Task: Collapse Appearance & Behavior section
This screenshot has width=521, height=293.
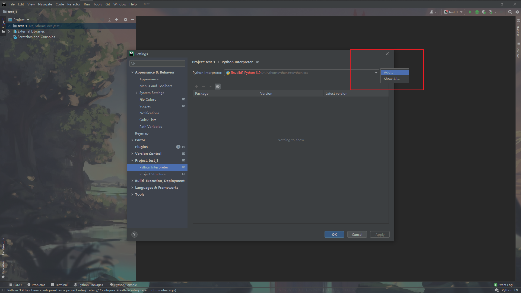Action: [132, 72]
